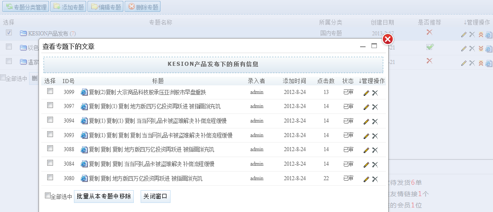Remove article 3097 with X icon
This screenshot has width=493, height=212.
click(x=375, y=107)
